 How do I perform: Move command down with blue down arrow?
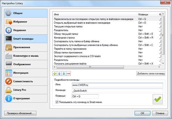(64, 73)
